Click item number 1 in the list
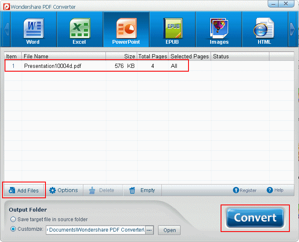Viewport: 299px width, 242px height. click(x=13, y=66)
